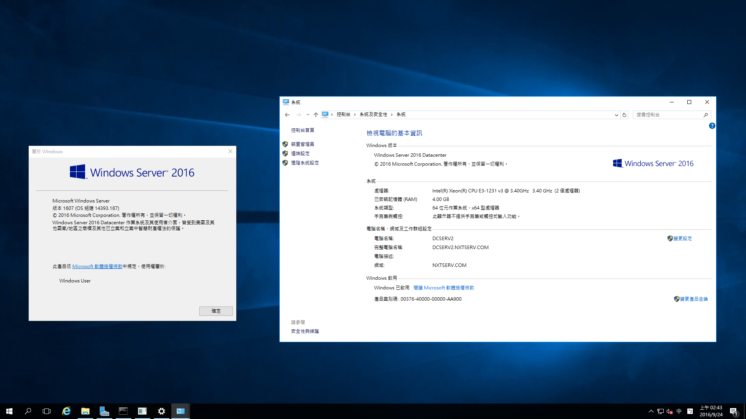The height and width of the screenshot is (419, 746).
Task: Click 系統及安全性 breadcrumb item
Action: [373, 114]
